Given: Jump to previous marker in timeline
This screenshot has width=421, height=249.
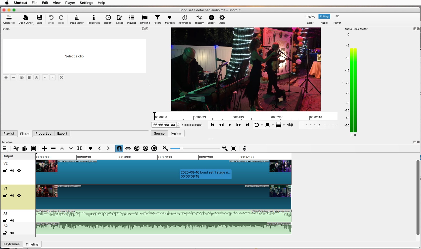Looking at the screenshot, I should point(99,148).
